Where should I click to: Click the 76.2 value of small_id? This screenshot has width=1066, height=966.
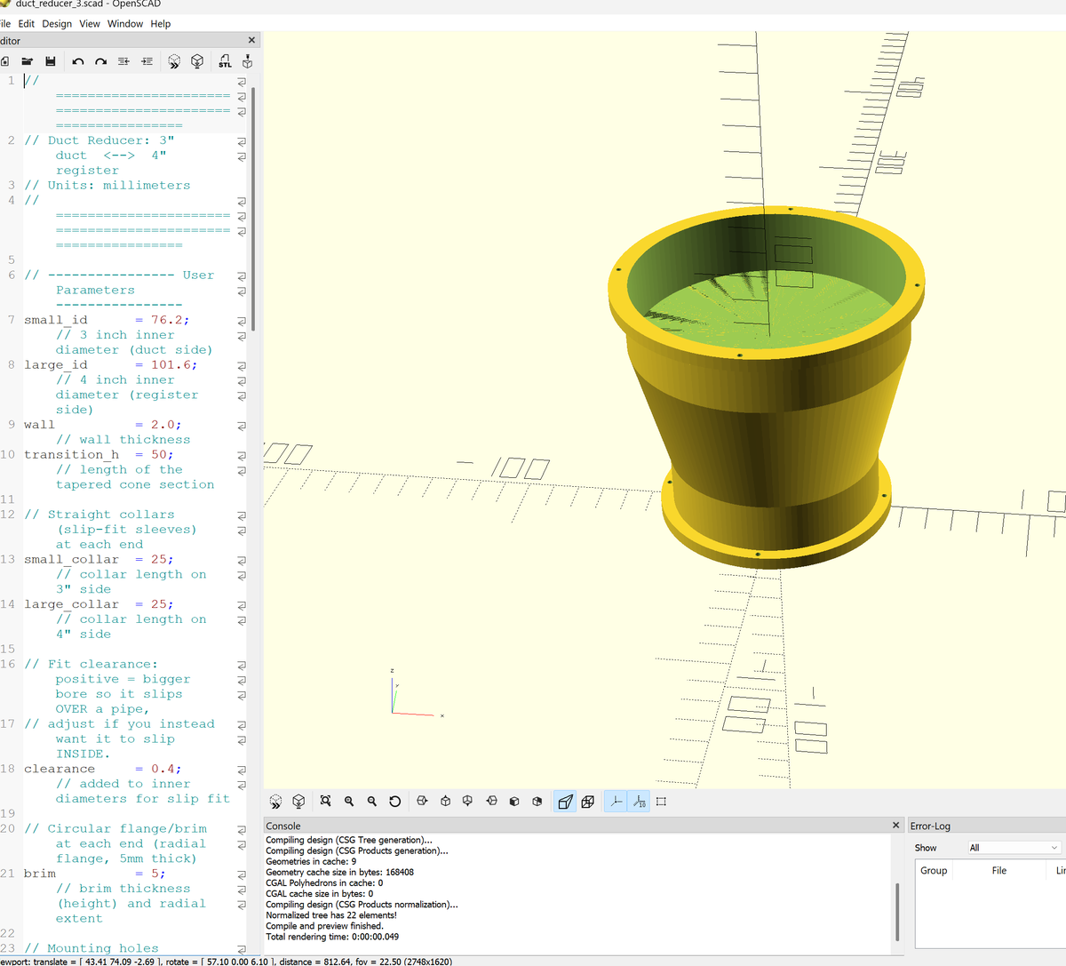(x=166, y=320)
